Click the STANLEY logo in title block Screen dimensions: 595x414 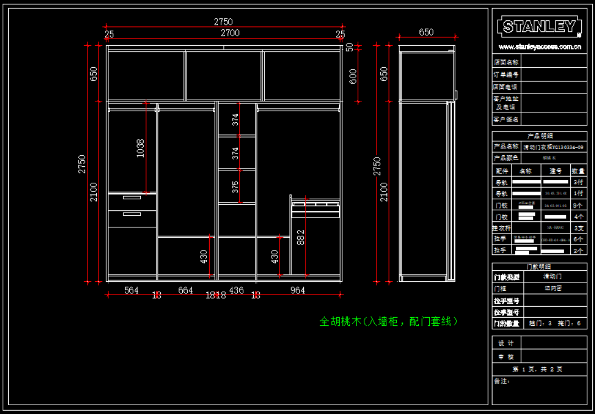[539, 26]
